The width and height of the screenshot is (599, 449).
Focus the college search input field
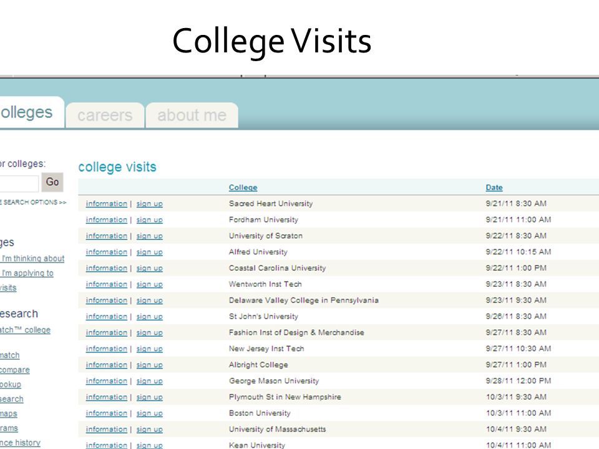coord(19,183)
